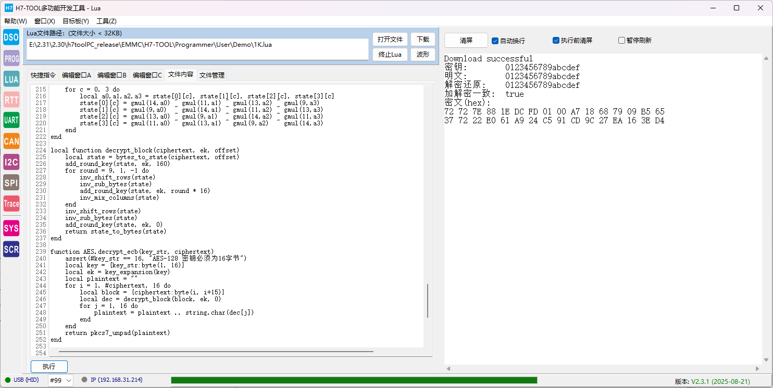The height and width of the screenshot is (388, 773).
Task: Open the SCR screen sidebar icon
Action: coord(11,249)
